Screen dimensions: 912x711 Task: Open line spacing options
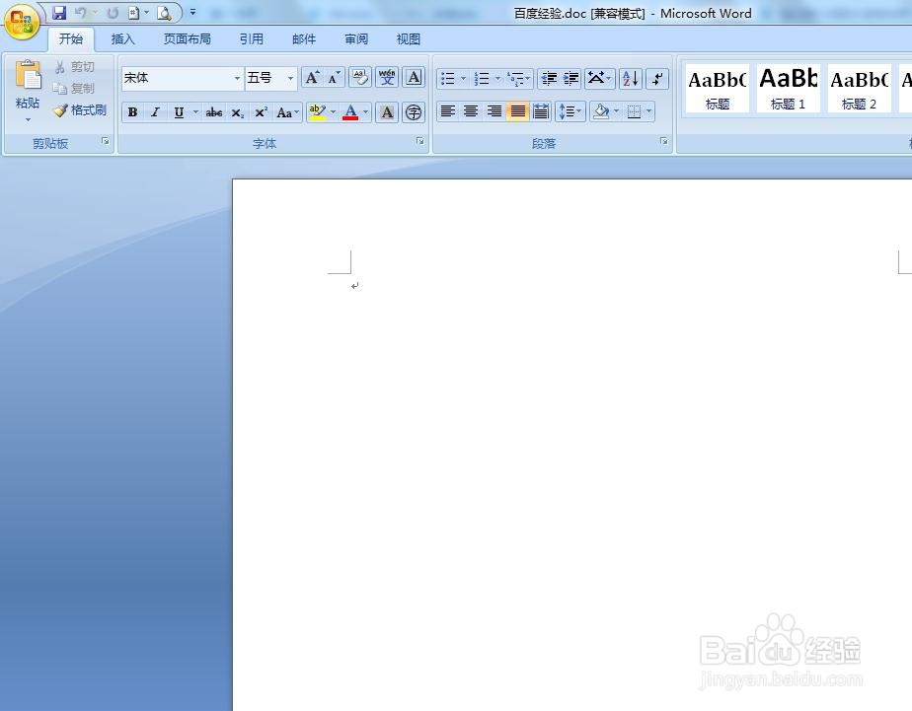click(x=570, y=111)
